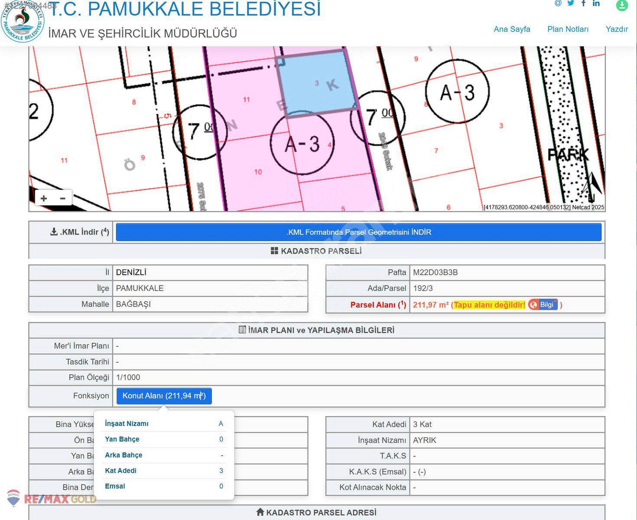This screenshot has width=637, height=520.
Task: Zoom out the map with minus
Action: [x=63, y=198]
